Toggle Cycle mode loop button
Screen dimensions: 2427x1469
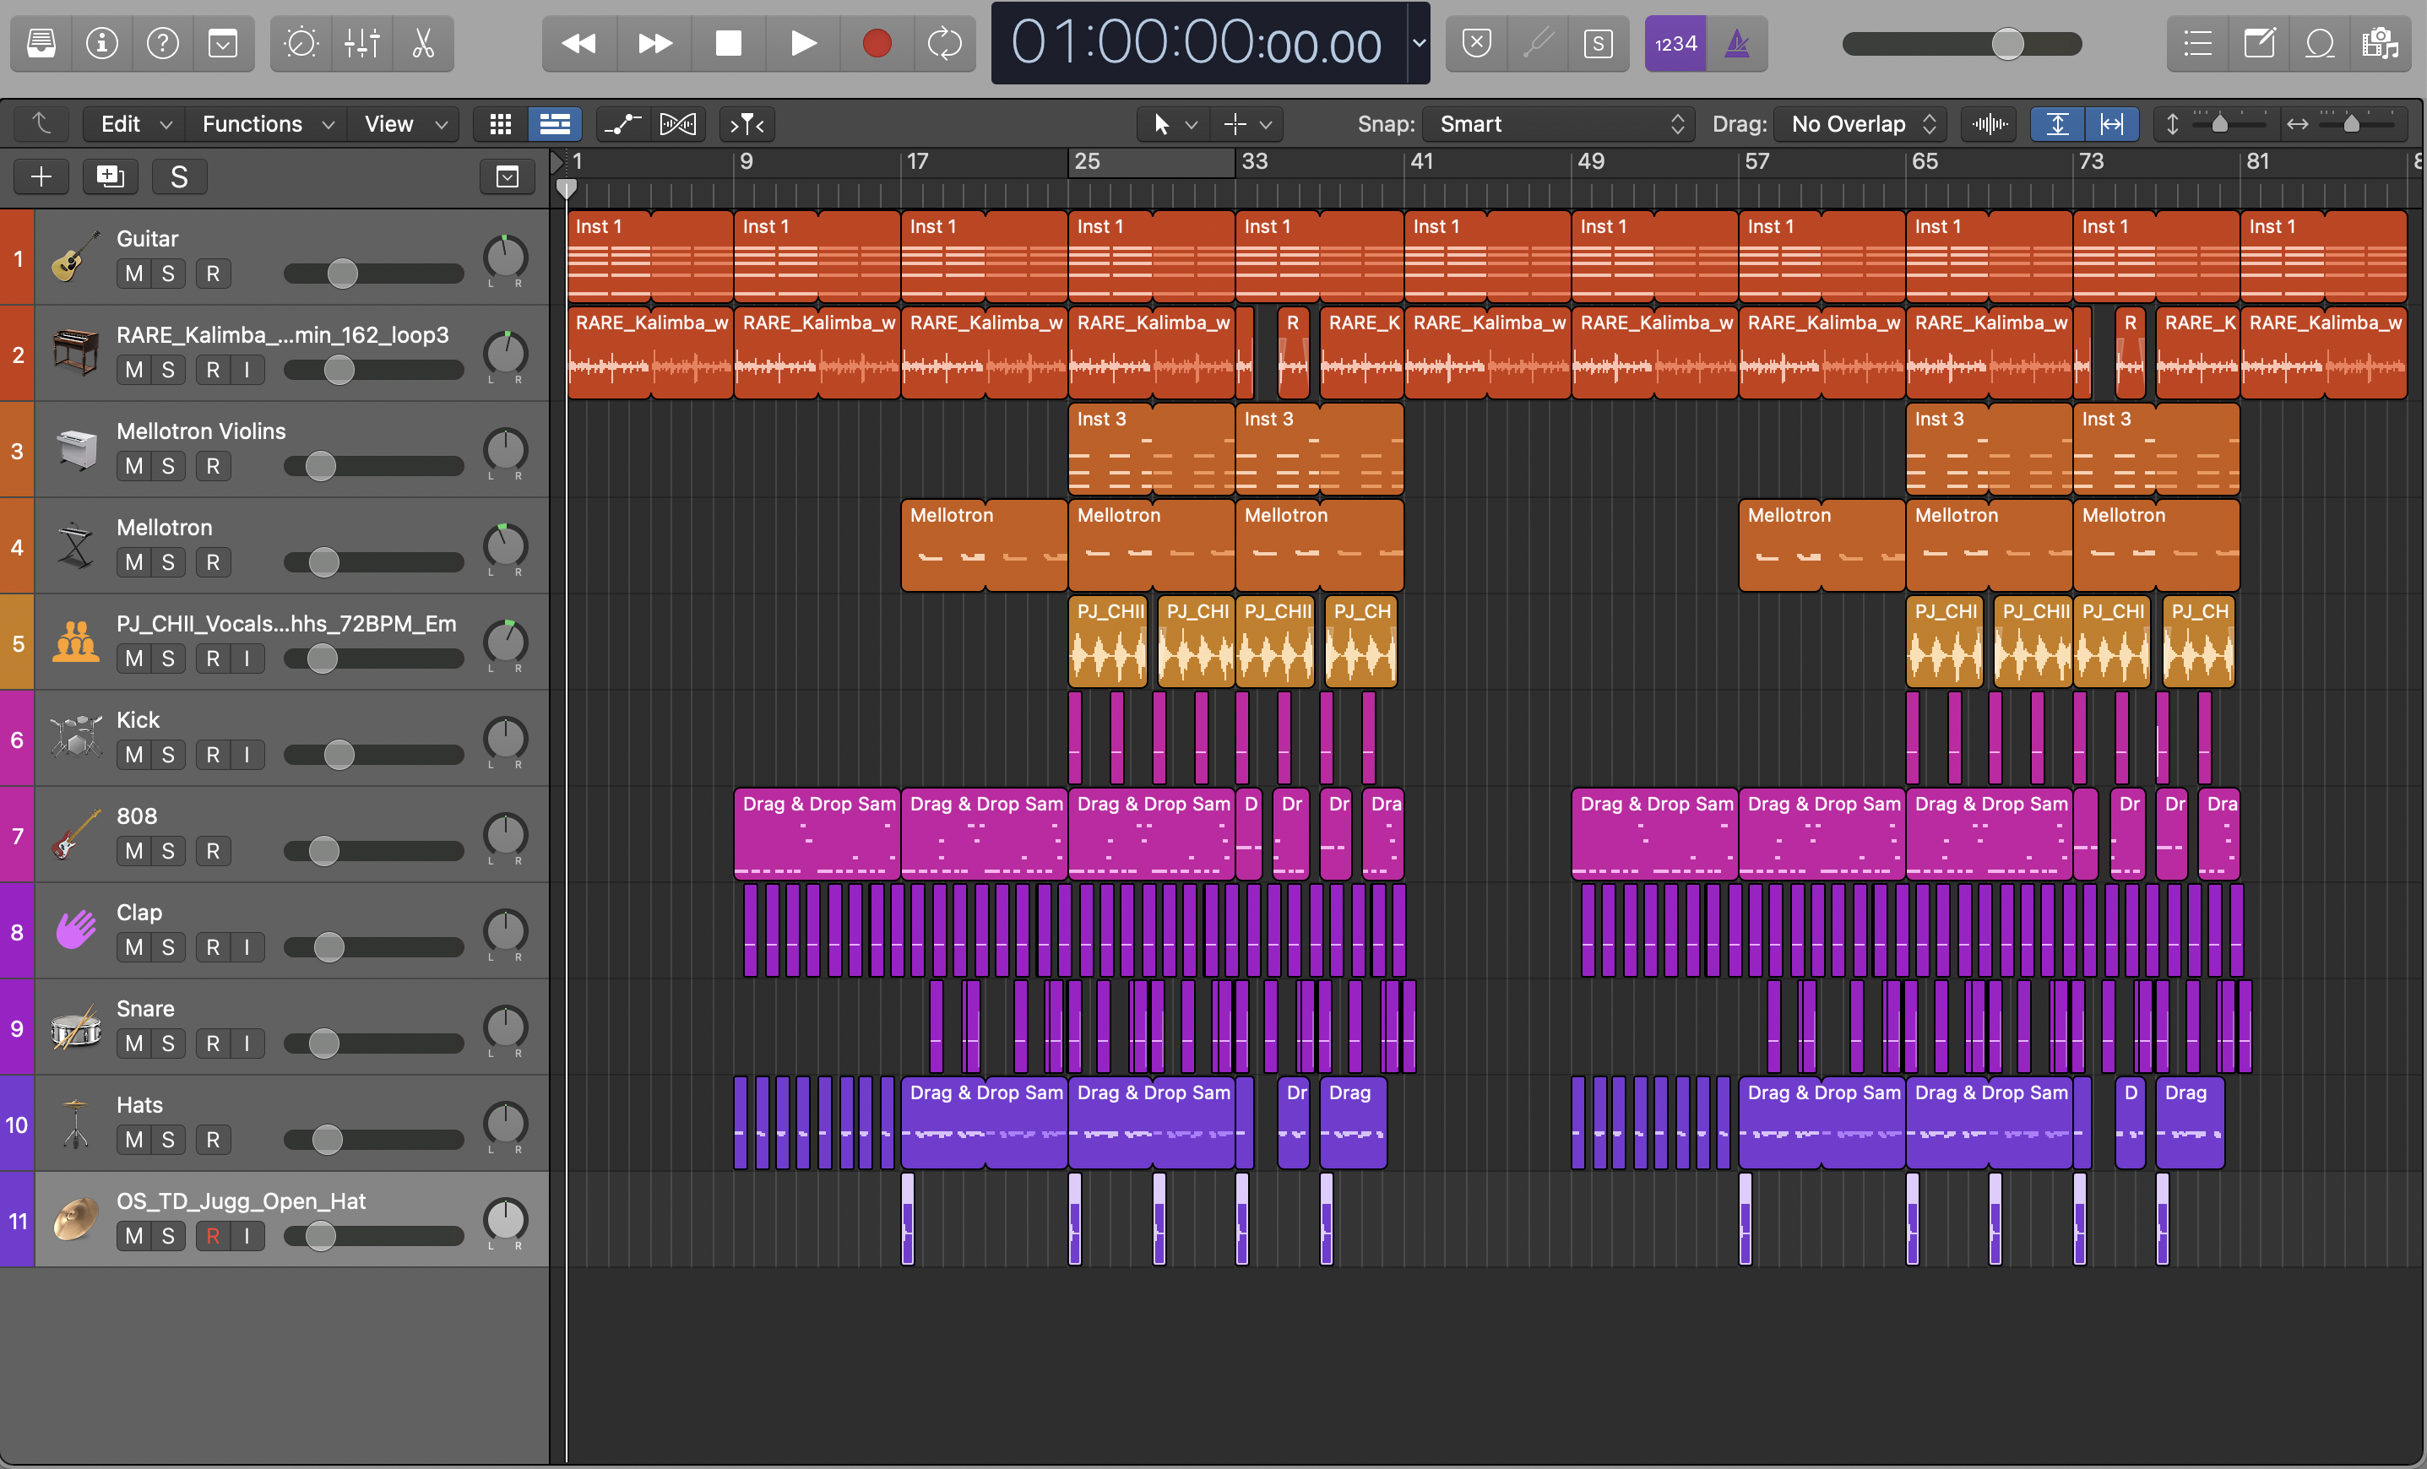pos(945,43)
